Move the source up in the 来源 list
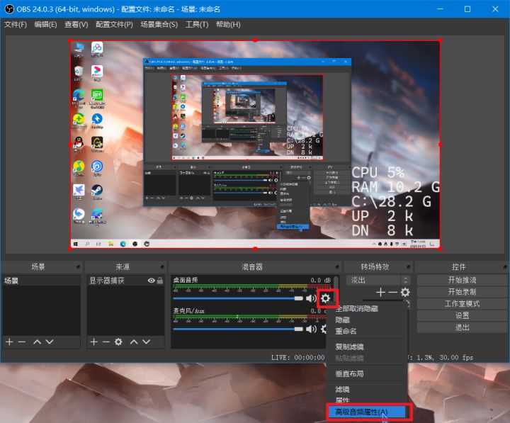 pos(134,342)
